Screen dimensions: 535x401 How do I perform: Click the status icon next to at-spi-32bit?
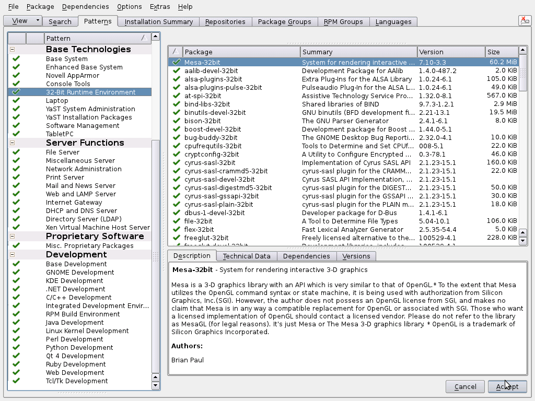[176, 96]
